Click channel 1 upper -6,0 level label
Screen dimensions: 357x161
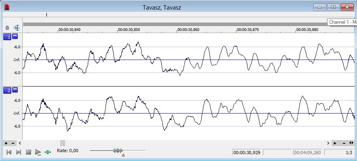click(17, 47)
